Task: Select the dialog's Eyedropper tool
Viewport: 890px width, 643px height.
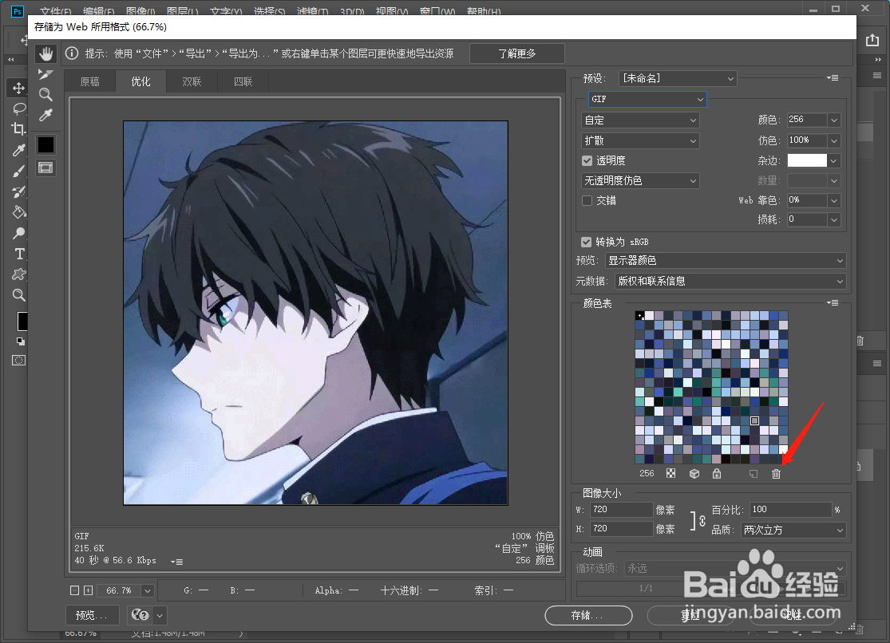Action: [45, 115]
